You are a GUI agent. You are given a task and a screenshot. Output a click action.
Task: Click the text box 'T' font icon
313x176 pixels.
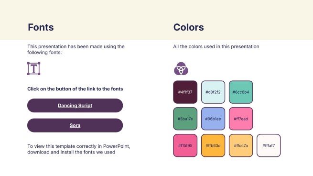point(34,68)
